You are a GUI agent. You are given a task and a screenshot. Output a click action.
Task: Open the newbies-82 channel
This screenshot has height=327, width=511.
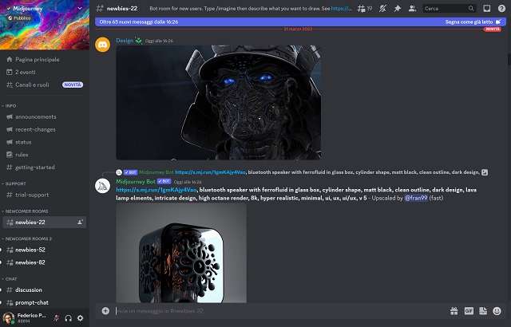pyautogui.click(x=45, y=262)
